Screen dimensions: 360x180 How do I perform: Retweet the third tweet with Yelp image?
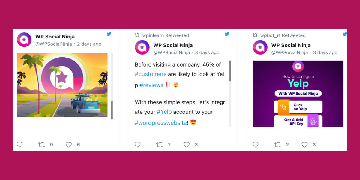pyautogui.click(x=277, y=145)
